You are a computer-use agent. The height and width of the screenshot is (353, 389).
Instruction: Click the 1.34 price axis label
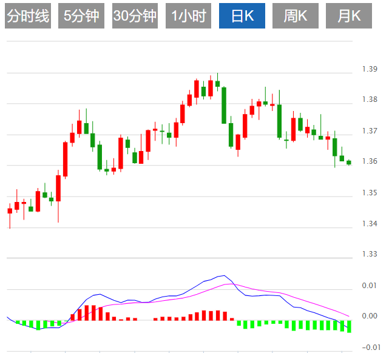click(370, 224)
